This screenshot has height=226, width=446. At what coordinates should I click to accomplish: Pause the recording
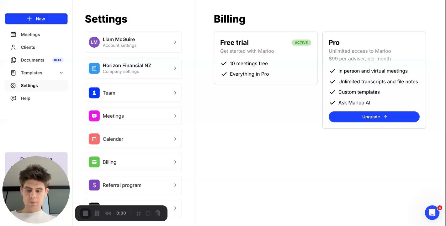pyautogui.click(x=97, y=213)
